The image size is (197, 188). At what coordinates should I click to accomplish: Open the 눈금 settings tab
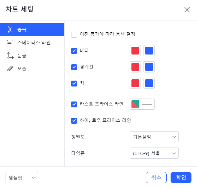pos(22,56)
